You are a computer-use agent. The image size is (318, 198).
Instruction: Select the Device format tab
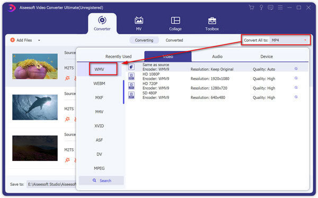[x=267, y=57]
